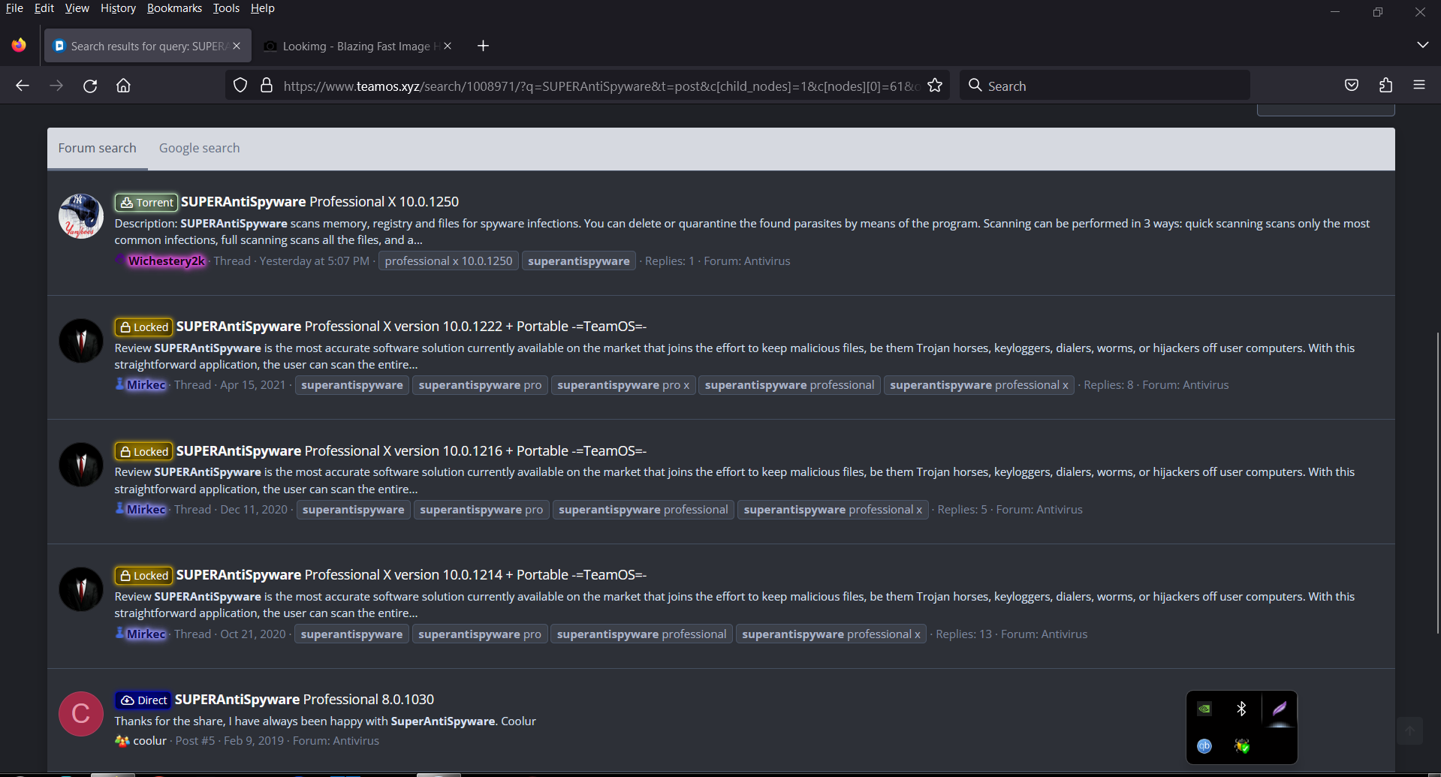Open the Firefox View icon
The image size is (1441, 777).
19,46
